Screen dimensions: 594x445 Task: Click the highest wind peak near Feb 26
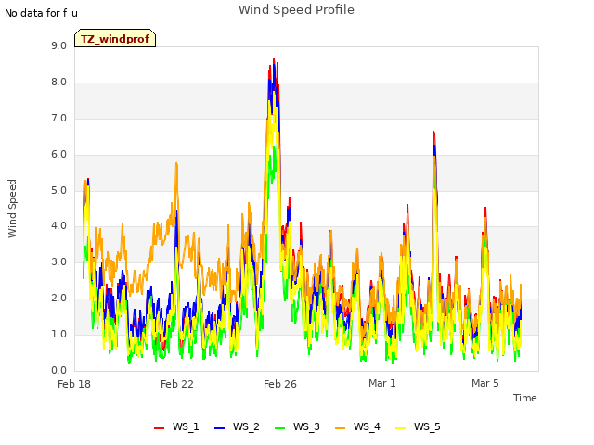[x=274, y=60]
